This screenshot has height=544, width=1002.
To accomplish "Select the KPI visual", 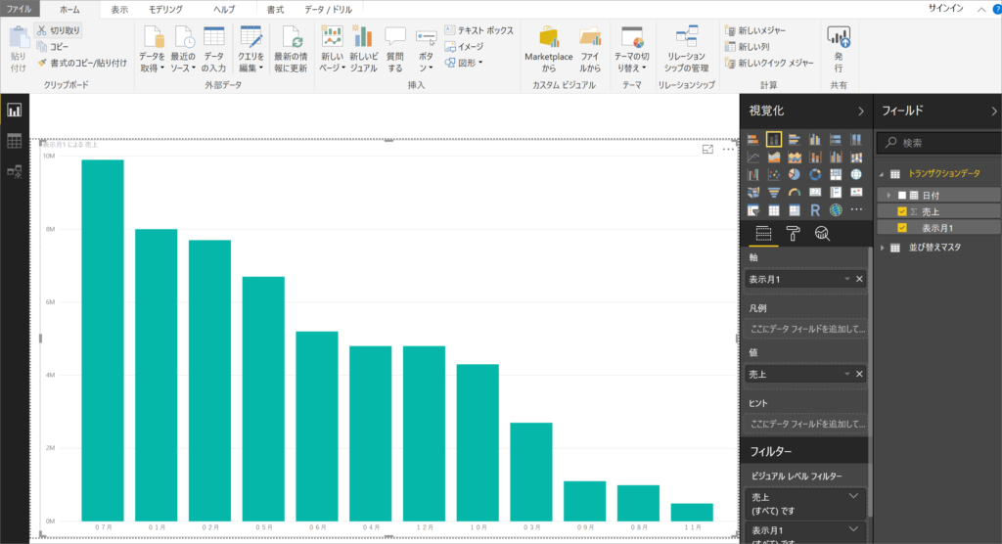I will click(x=856, y=193).
